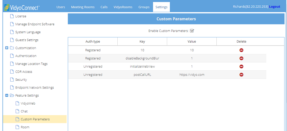Image resolution: width=287 pixels, height=131 pixels.
Task: Open the VidyoWeb feature settings
Action: pyautogui.click(x=28, y=103)
